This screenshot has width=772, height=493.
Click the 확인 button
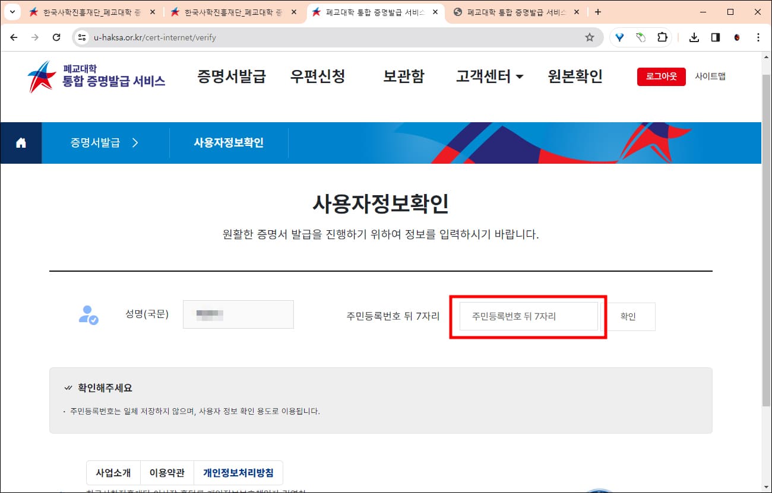(x=628, y=317)
